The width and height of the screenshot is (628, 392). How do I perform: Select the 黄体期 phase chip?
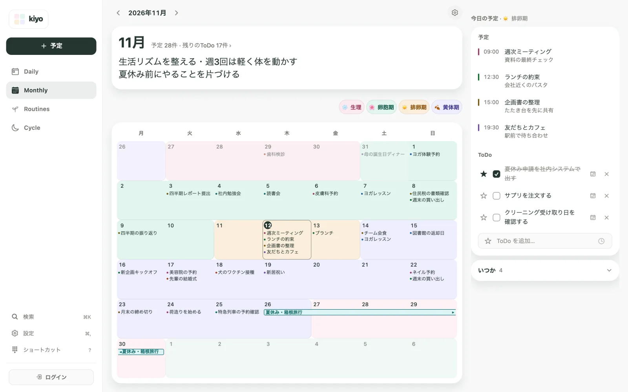[x=447, y=107]
